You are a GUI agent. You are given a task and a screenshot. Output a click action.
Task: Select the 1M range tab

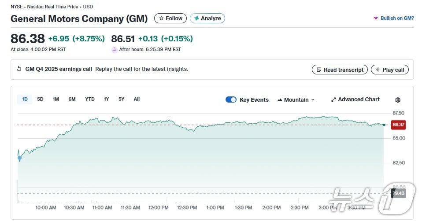point(56,99)
